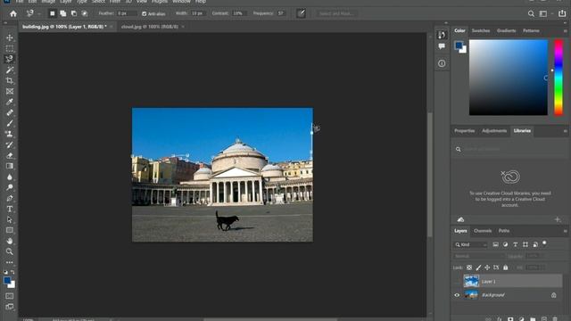Click the hue spectrum slider
Screen dimensions: 571x321
pyautogui.click(x=559, y=78)
